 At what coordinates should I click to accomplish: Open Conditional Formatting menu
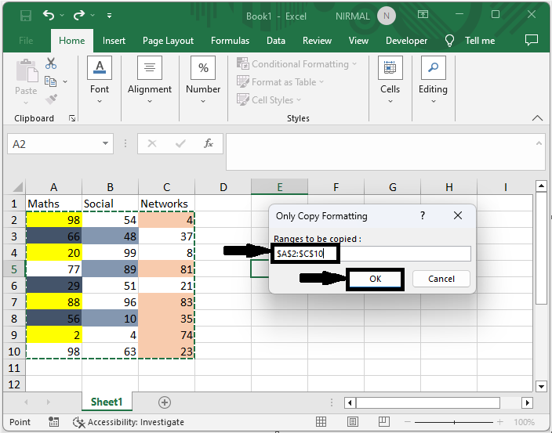tap(296, 64)
